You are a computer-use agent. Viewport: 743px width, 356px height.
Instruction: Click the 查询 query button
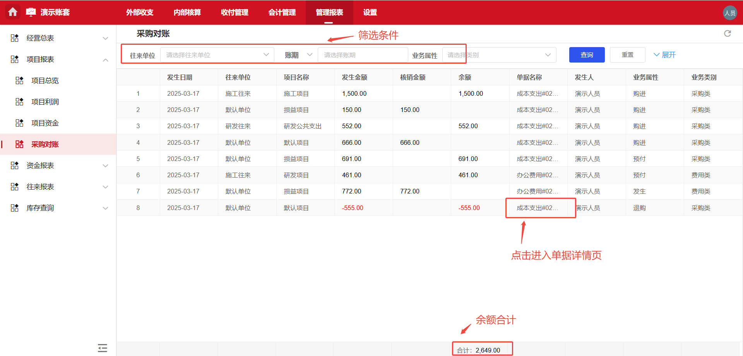587,54
